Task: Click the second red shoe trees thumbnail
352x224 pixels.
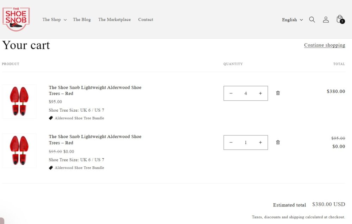Action: (x=19, y=151)
